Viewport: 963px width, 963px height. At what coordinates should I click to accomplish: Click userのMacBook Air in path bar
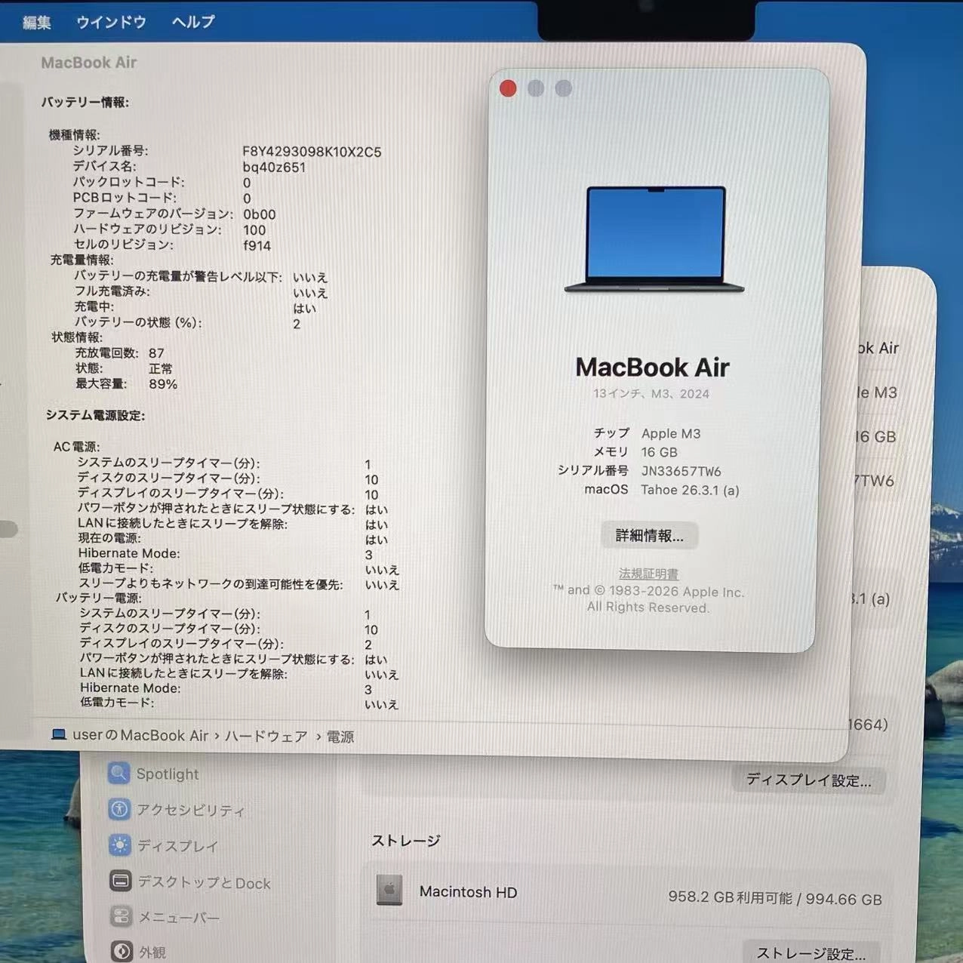140,735
